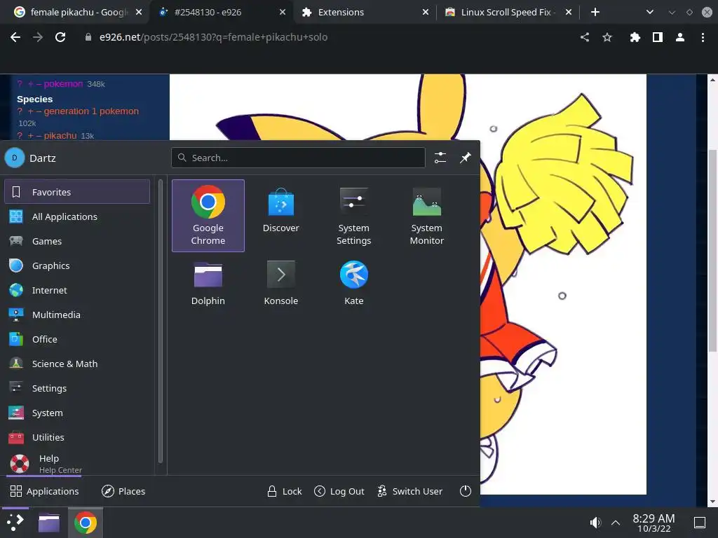
Task: Launch Google Chrome from Favorites
Action: pos(208,216)
